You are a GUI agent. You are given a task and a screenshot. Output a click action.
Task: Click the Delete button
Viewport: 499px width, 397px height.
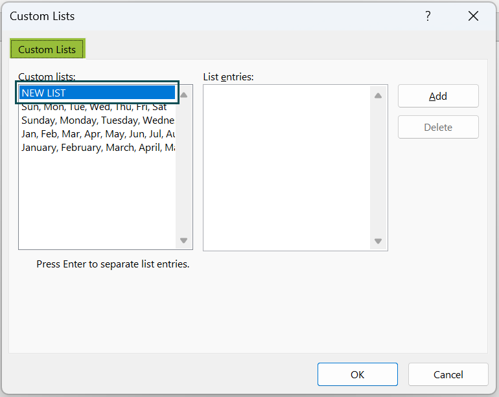[438, 127]
